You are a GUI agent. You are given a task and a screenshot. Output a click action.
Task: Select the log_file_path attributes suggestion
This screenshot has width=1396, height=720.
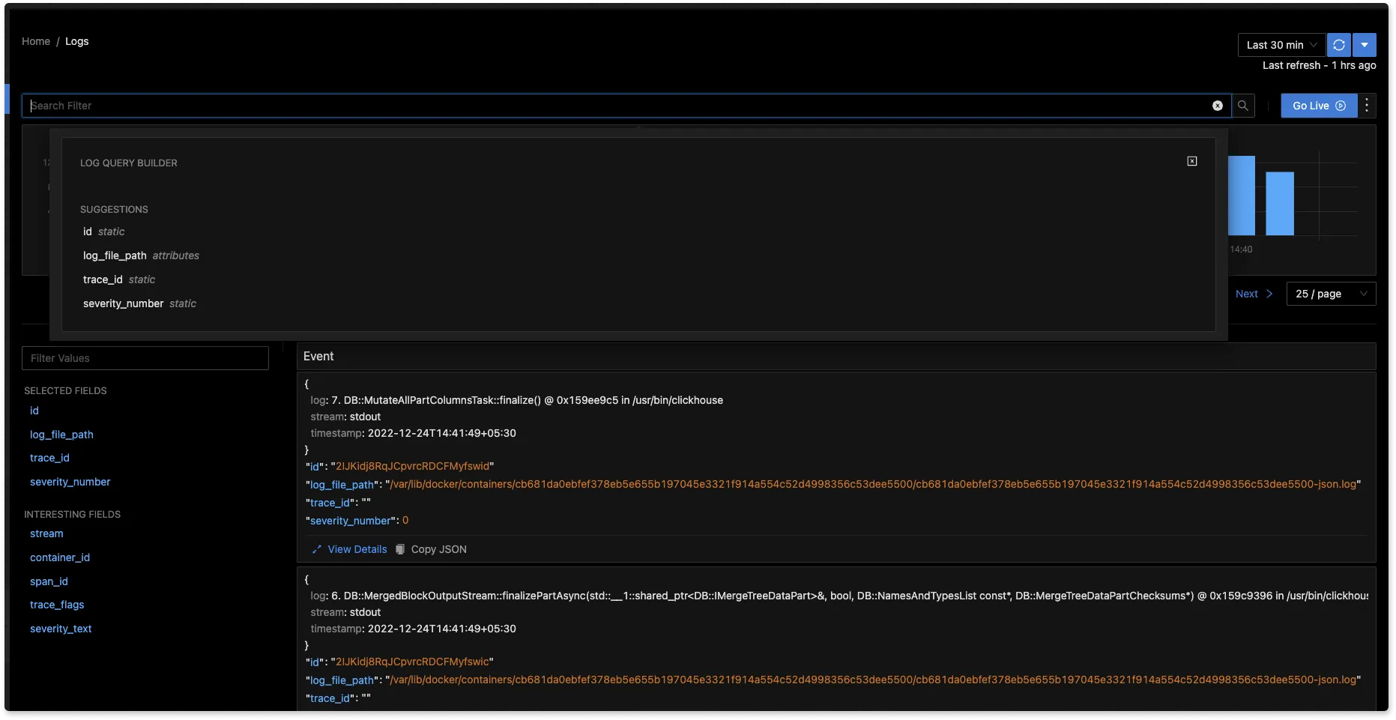pos(141,255)
